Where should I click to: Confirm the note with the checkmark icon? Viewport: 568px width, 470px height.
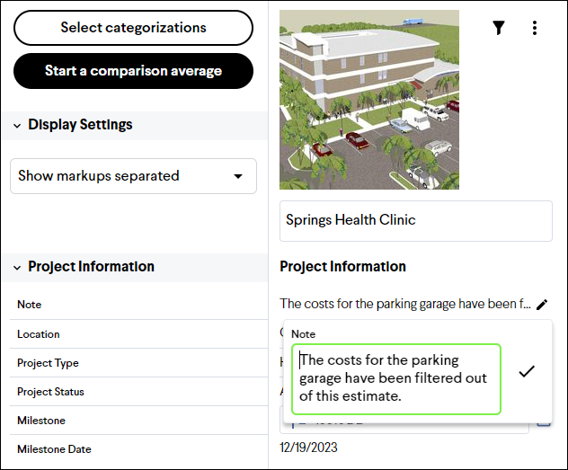pos(527,371)
